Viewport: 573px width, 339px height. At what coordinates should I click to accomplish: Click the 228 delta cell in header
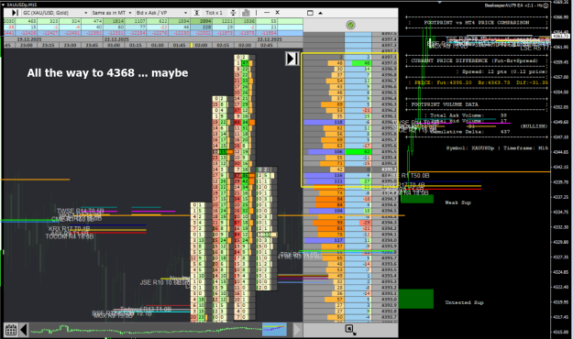click(201, 27)
